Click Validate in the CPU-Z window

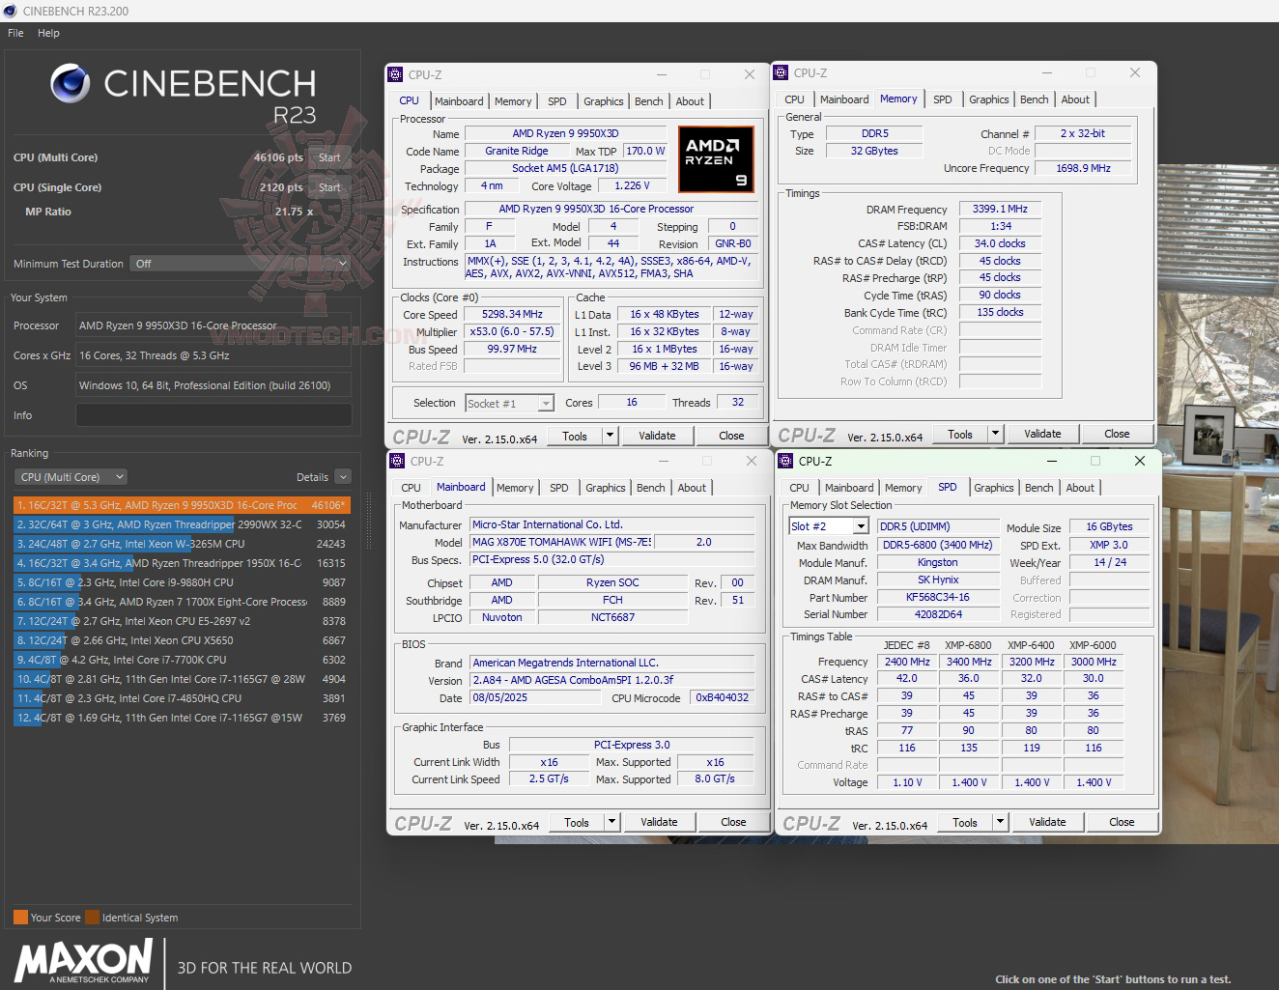coord(658,435)
